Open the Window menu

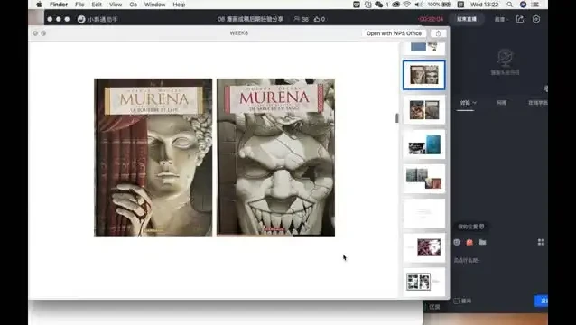click(154, 5)
